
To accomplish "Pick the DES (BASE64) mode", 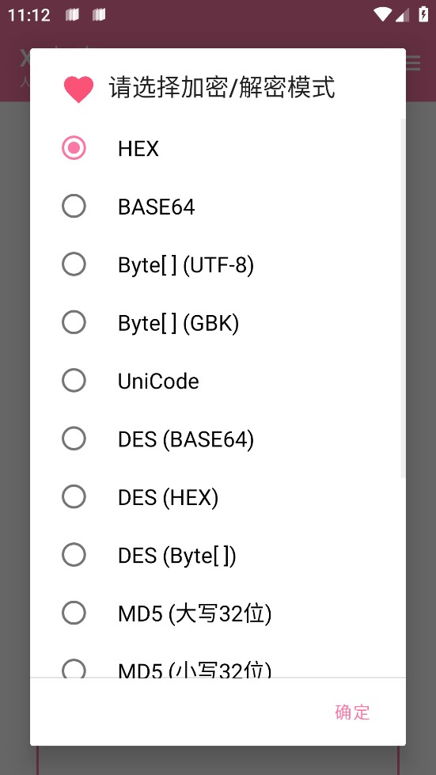I will 218,439.
